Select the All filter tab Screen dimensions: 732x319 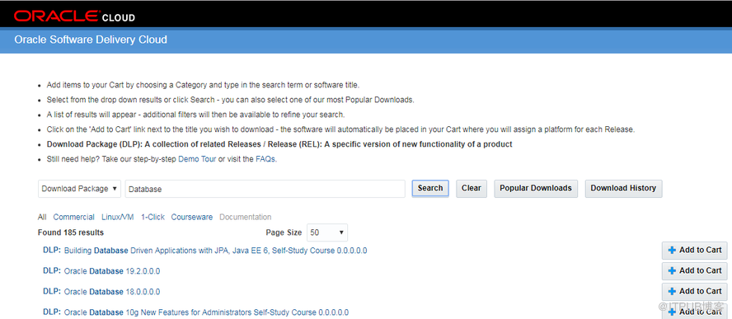pos(42,217)
